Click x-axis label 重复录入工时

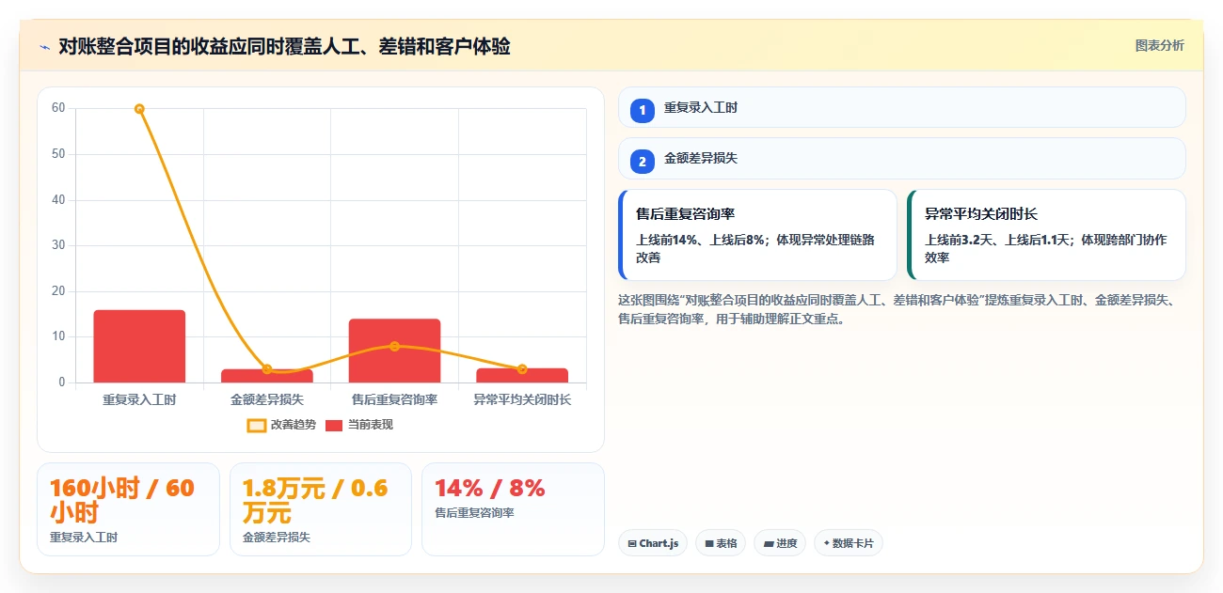(x=139, y=399)
